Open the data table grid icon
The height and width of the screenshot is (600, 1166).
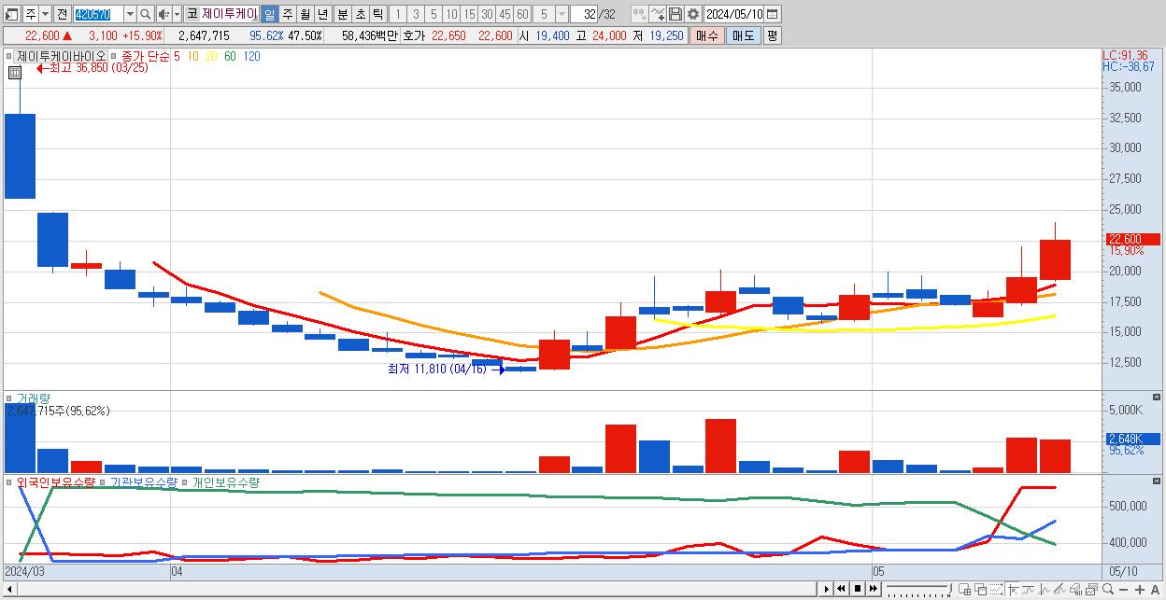tap(14, 73)
